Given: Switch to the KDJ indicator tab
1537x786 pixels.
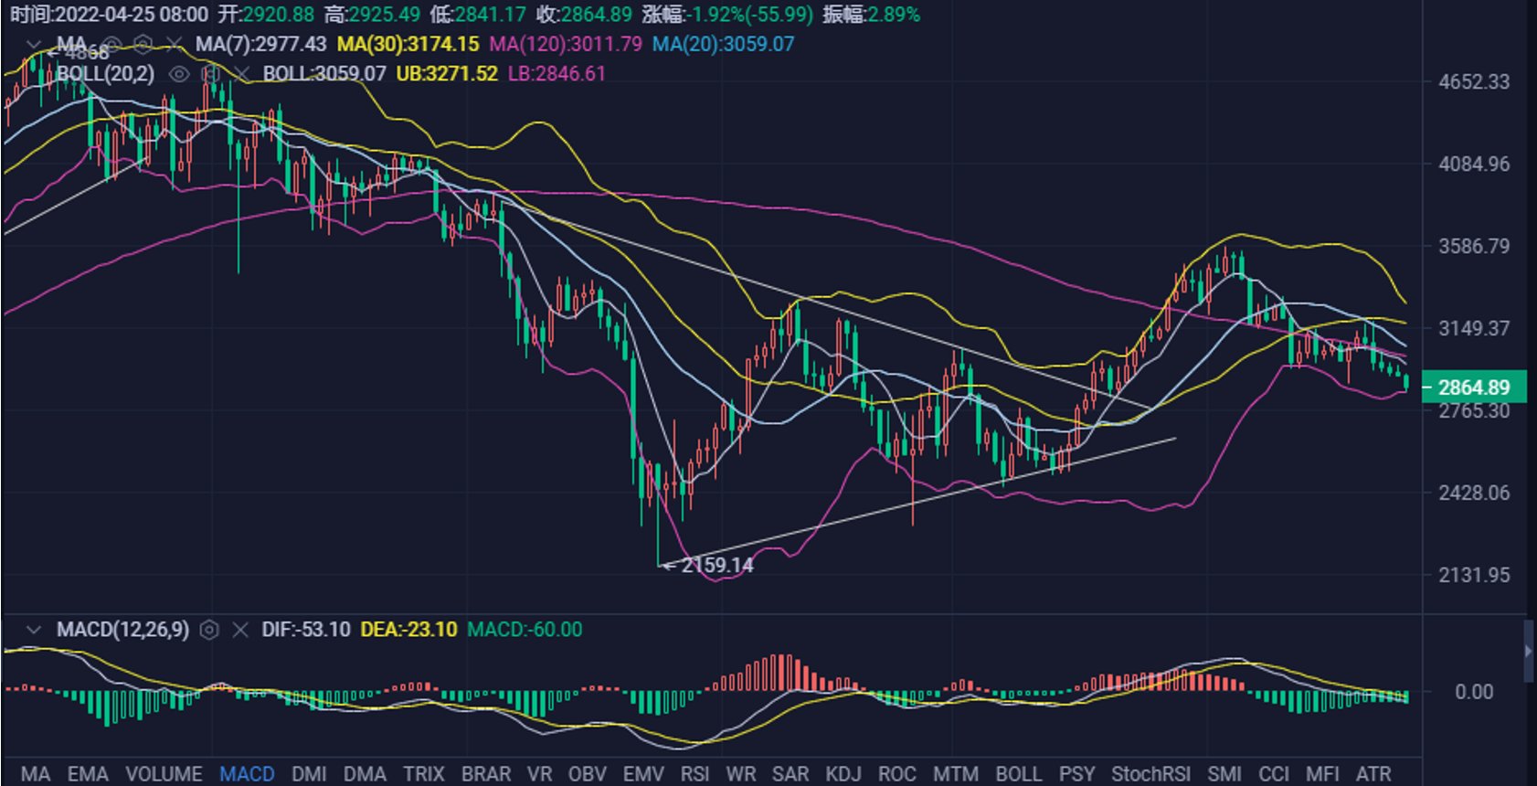Looking at the screenshot, I should point(843,773).
